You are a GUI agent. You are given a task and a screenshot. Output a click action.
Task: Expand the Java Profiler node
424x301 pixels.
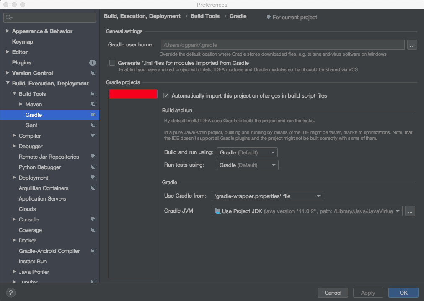pos(14,272)
